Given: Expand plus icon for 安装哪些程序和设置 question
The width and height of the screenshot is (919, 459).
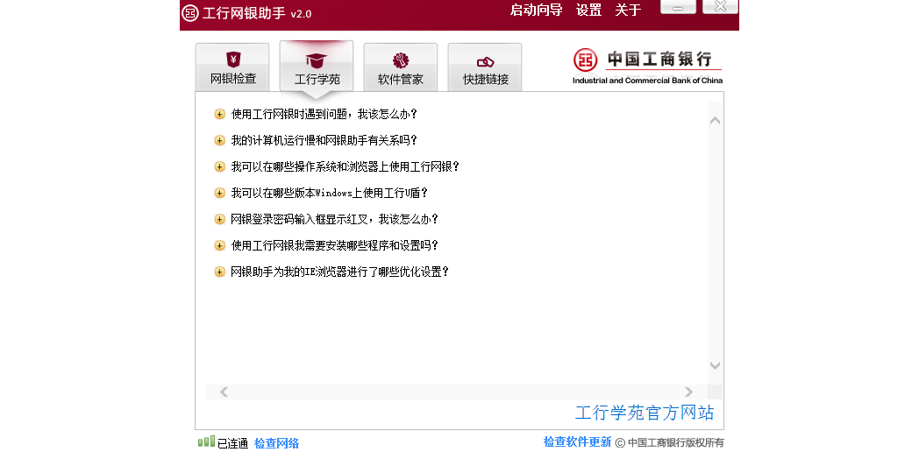Looking at the screenshot, I should point(220,245).
